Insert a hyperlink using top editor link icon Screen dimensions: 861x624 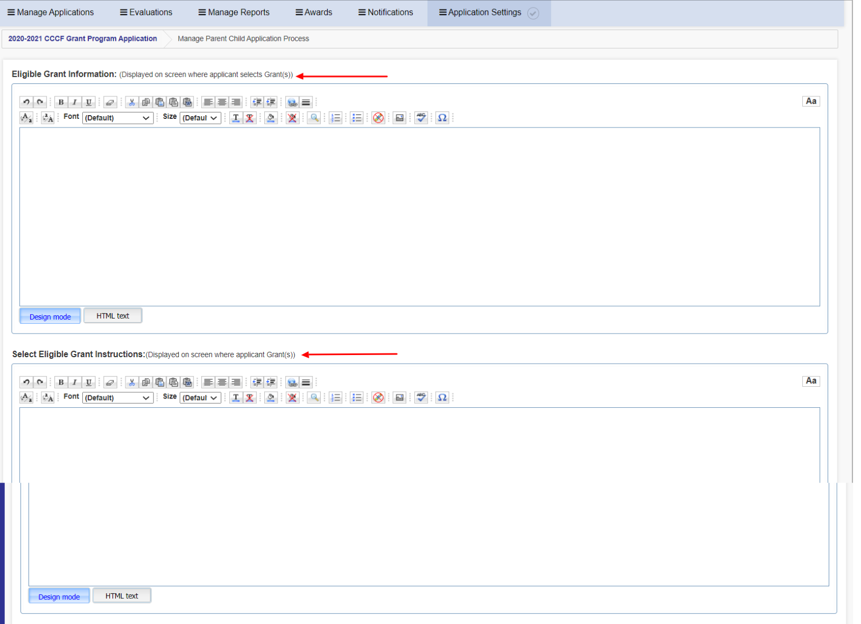tap(292, 102)
